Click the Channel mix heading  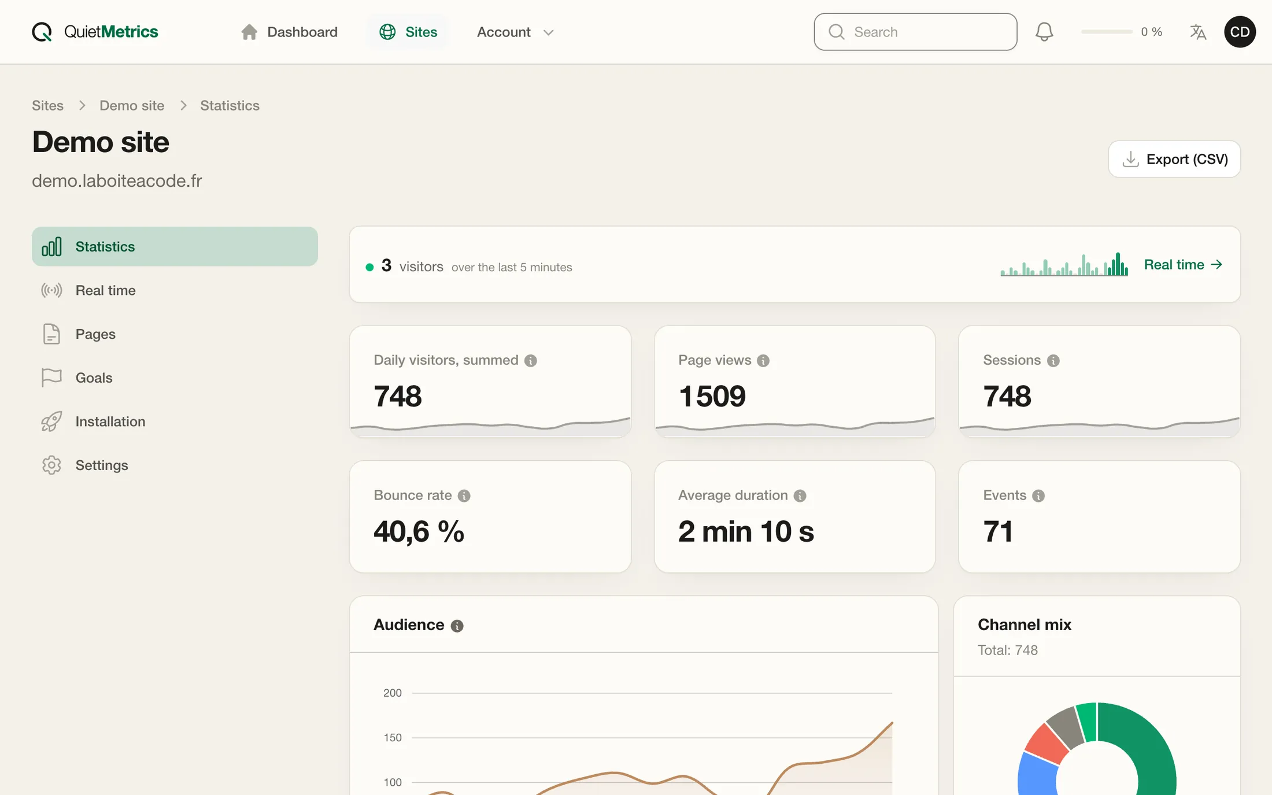pyautogui.click(x=1024, y=624)
